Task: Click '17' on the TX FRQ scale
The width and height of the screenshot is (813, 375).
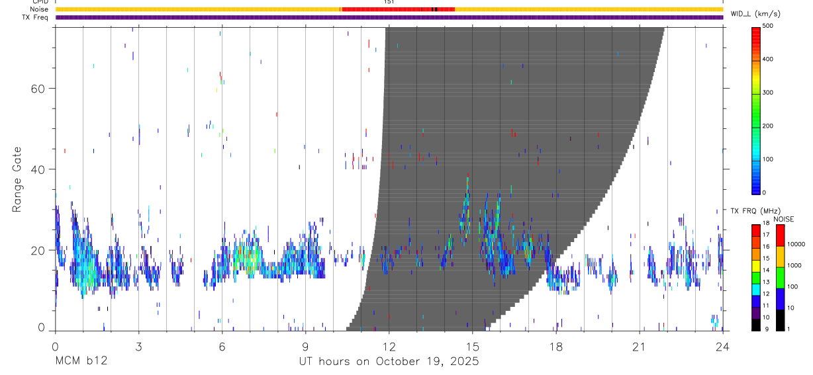Action: point(766,235)
